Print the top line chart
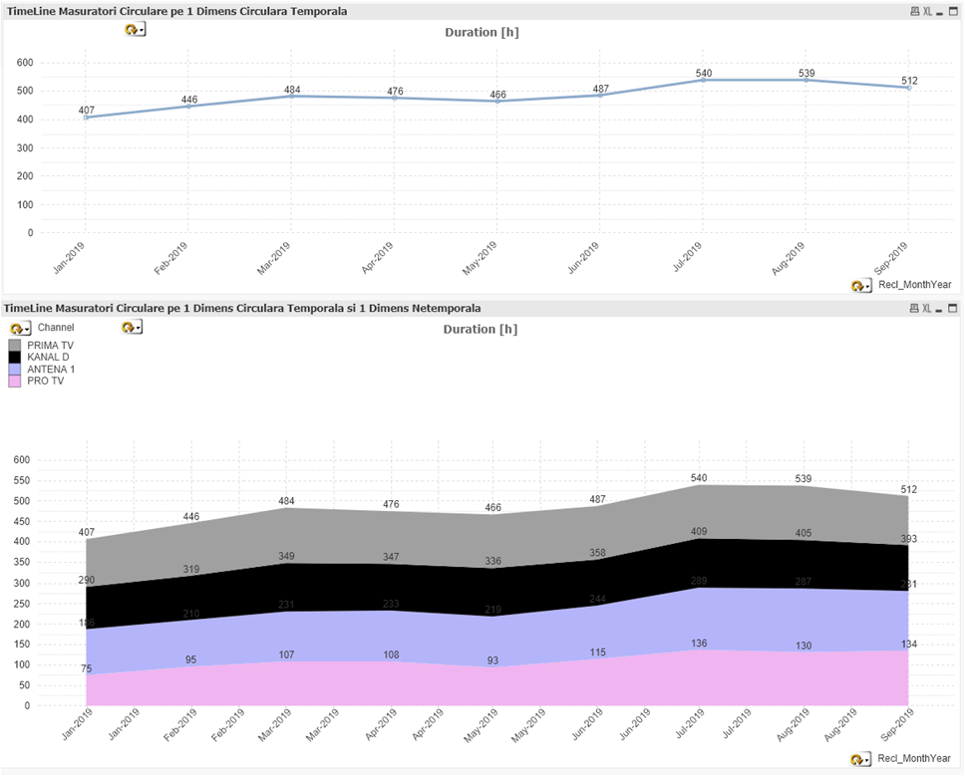Viewport: 965px width, 776px height. 914,12
